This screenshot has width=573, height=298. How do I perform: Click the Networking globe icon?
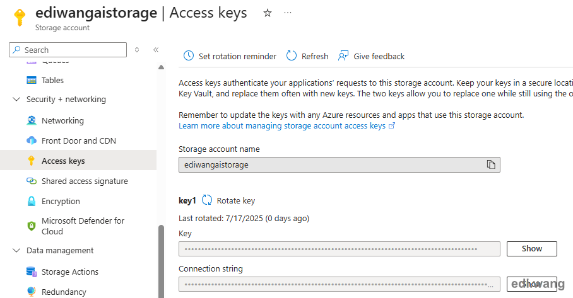[32, 120]
